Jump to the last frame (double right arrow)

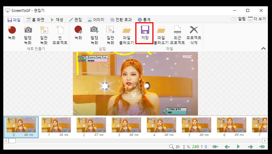262,147
